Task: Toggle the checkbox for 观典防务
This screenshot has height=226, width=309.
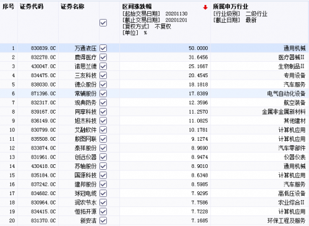Action: (x=103, y=103)
